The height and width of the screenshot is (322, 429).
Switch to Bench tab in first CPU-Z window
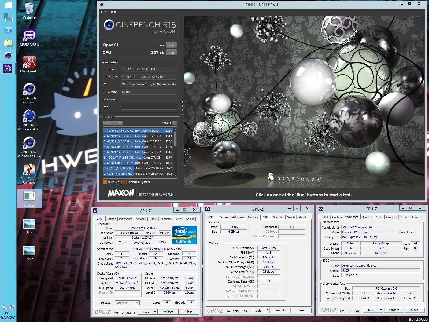tap(178, 219)
